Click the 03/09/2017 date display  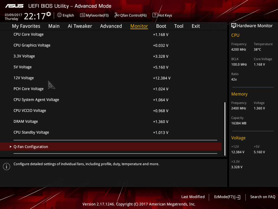tap(14, 15)
